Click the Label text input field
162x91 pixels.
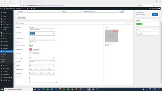click(42, 27)
